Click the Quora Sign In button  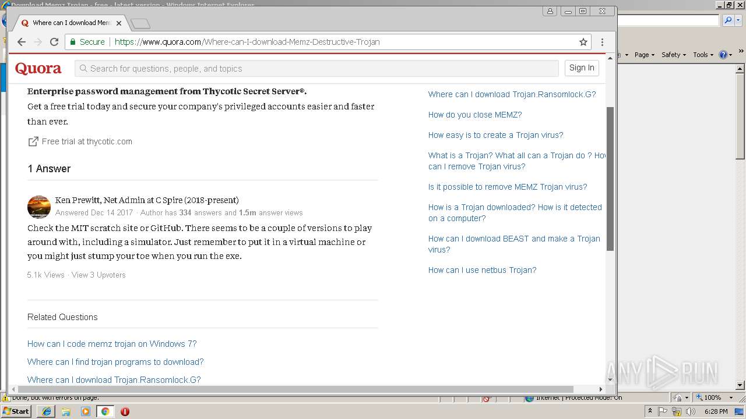(x=582, y=68)
